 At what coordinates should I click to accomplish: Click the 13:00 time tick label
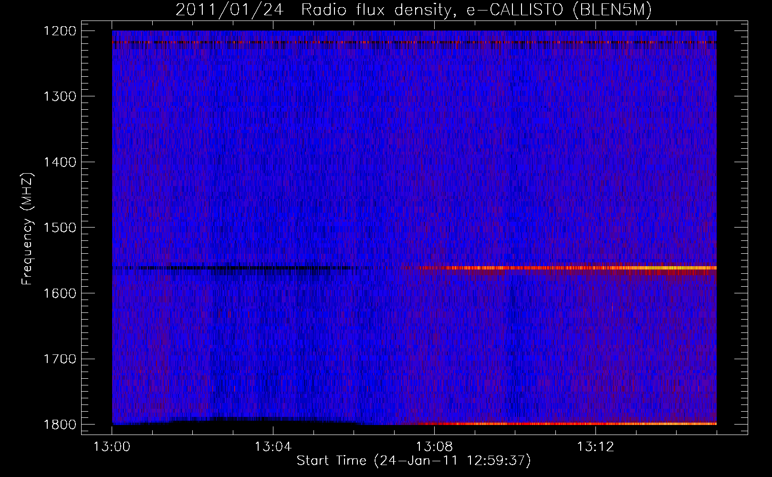112,447
